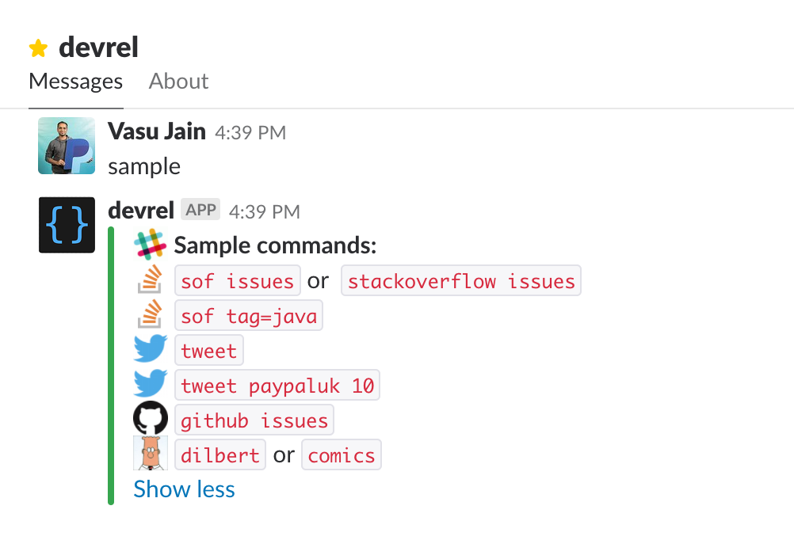Click the stackoverflow issues code snippet

click(x=461, y=281)
